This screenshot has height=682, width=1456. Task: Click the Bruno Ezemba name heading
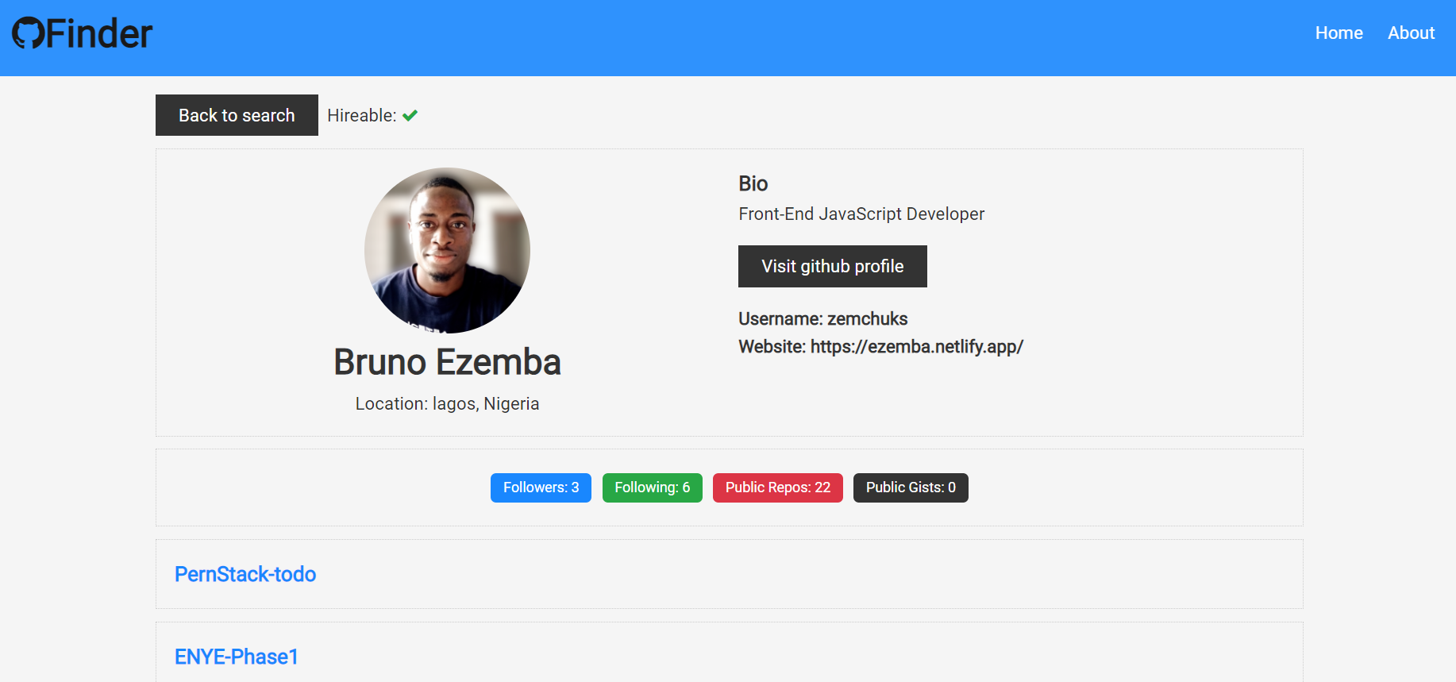[x=447, y=362]
